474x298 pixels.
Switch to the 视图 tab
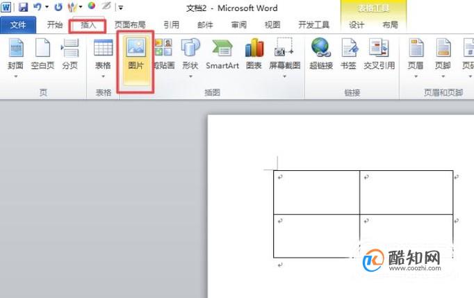(272, 25)
